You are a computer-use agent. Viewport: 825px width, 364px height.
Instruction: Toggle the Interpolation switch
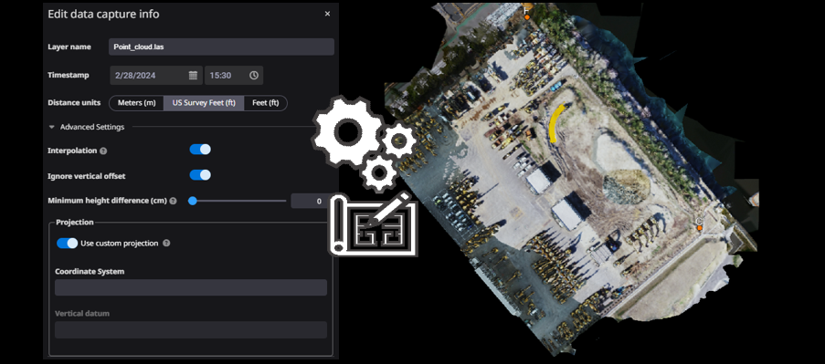pyautogui.click(x=200, y=150)
